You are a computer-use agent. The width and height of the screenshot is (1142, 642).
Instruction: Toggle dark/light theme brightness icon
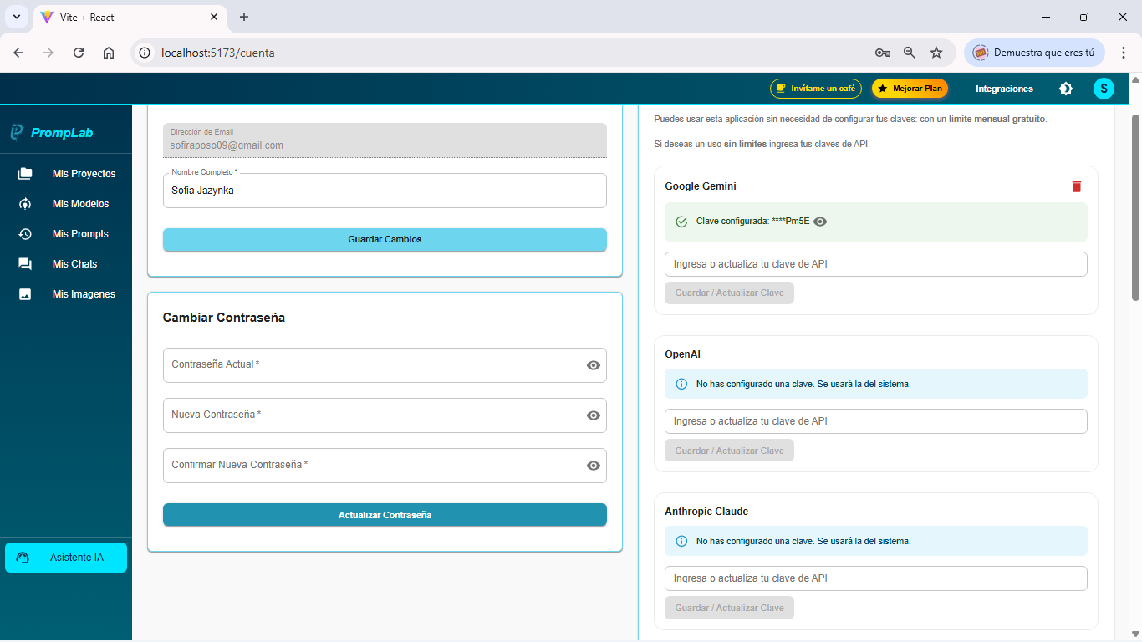tap(1066, 89)
